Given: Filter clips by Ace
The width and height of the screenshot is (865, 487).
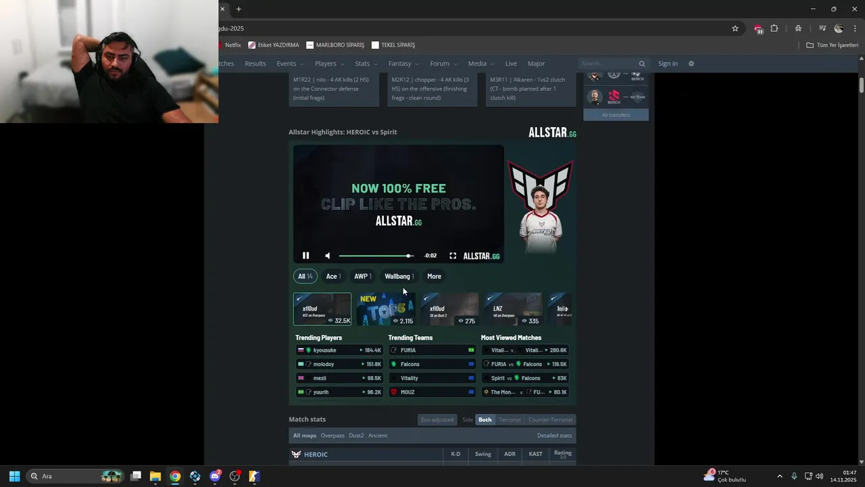Looking at the screenshot, I should (x=333, y=276).
